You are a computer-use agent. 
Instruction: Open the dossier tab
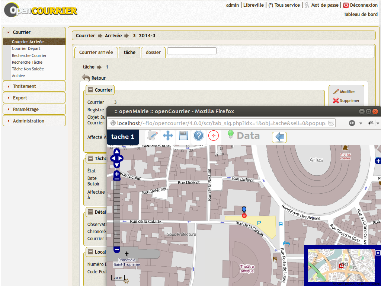click(x=153, y=52)
